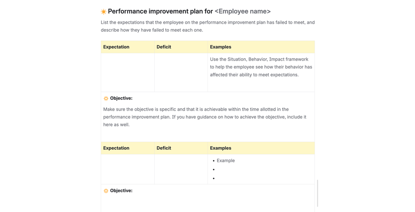Click the lightbulb icon of the first Objective
Screen dimensions: 415x212
click(x=106, y=99)
